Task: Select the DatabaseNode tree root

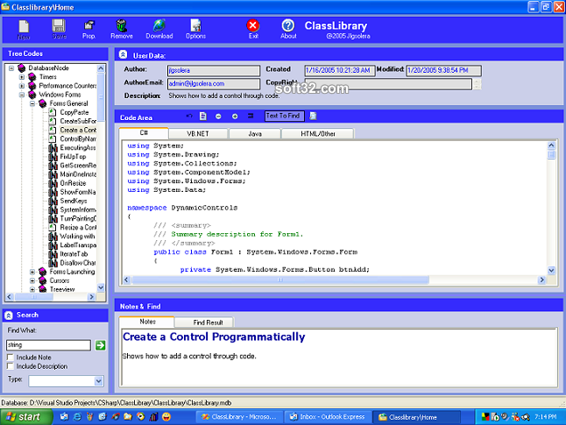Action: [48, 67]
